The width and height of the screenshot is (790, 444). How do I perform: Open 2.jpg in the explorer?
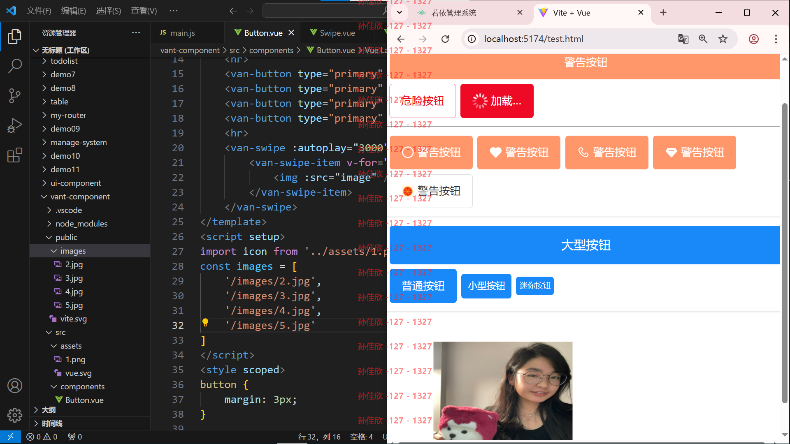[x=74, y=264]
